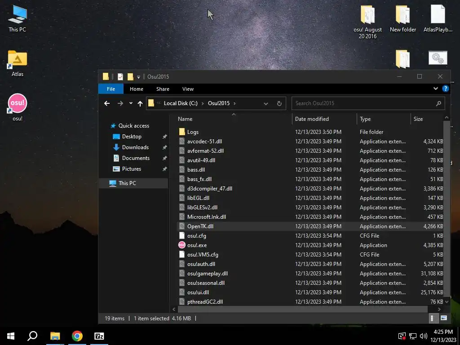Screen dimensions: 460x345
Task: Click the New folder quick access toolbar icon
Action: (130, 76)
